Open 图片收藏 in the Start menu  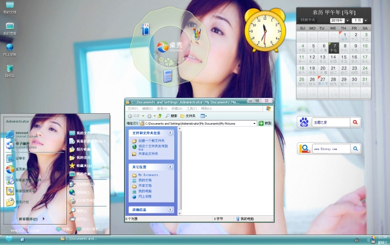(x=80, y=149)
